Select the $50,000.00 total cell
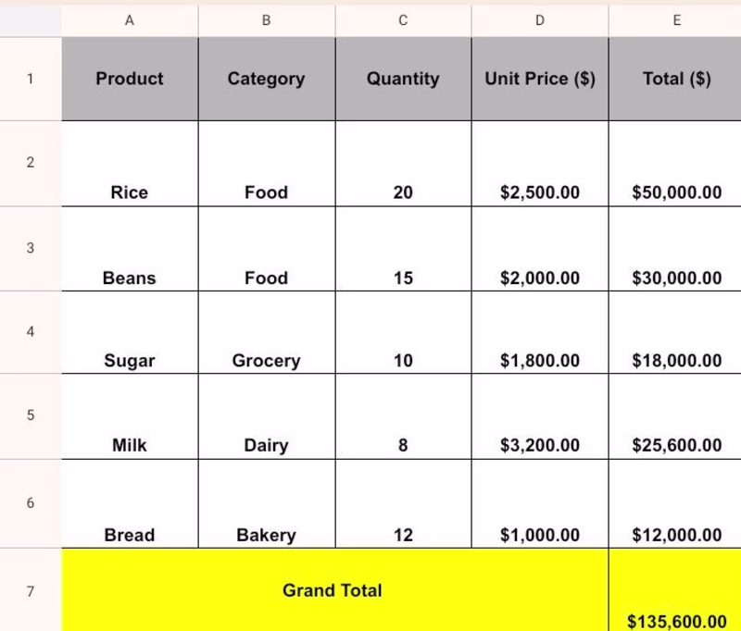Screen dimensions: 741x631 coord(675,164)
